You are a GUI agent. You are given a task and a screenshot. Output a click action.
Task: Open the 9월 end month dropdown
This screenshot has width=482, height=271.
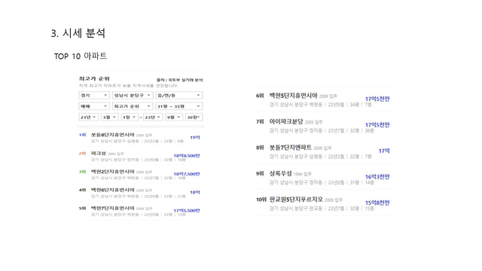(174, 117)
